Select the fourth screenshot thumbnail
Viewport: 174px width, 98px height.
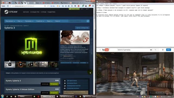[42, 65]
